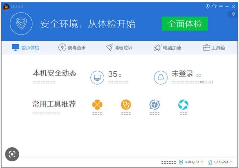This screenshot has height=168, width=239.
Task: Click the 4,204,132 counter
Action: tap(192, 162)
